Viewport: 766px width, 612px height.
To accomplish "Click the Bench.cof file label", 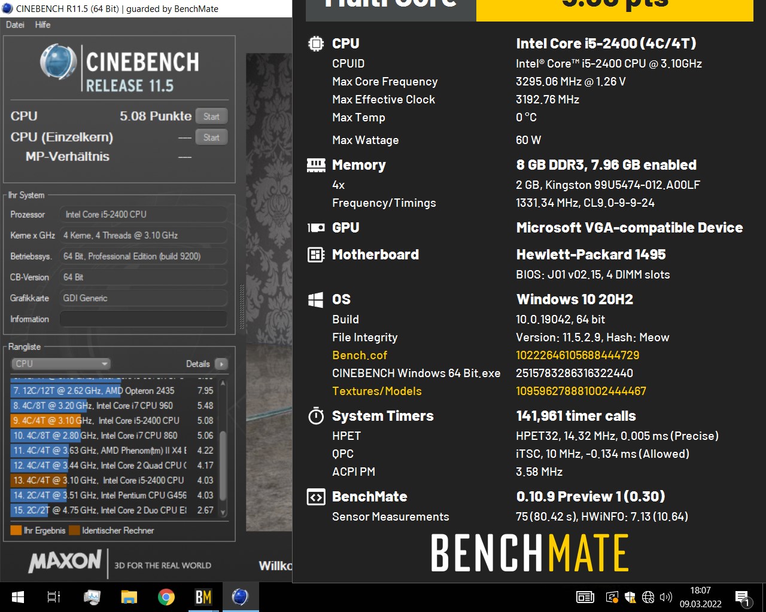I will tap(360, 355).
